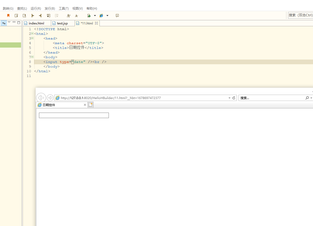This screenshot has width=313, height=226.
Task: Open dropdown arrow next to IE icon
Action: coord(107,16)
